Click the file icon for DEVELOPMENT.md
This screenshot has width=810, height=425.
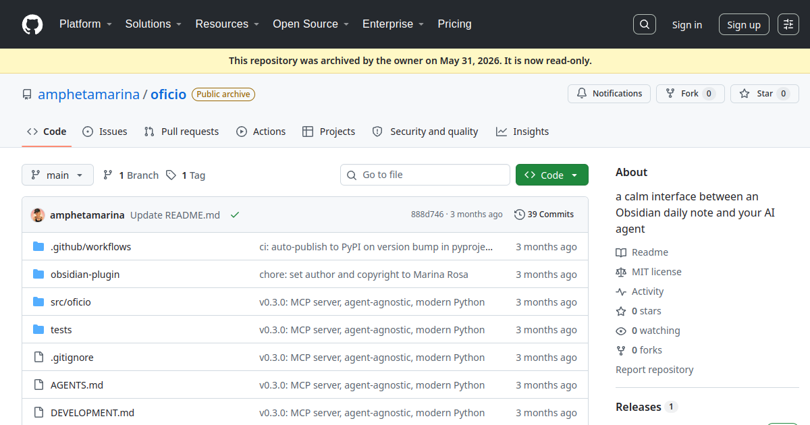coord(38,413)
